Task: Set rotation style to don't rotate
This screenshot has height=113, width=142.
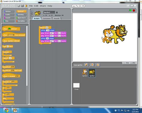Action: pyautogui.click(x=32, y=16)
